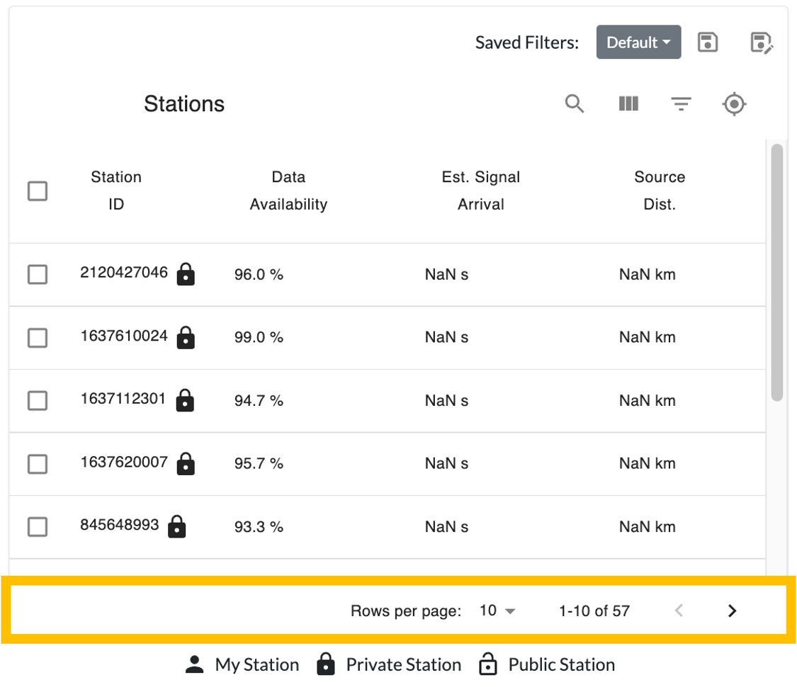The height and width of the screenshot is (687, 797).
Task: Open the Default saved filters dropdown
Action: (638, 42)
